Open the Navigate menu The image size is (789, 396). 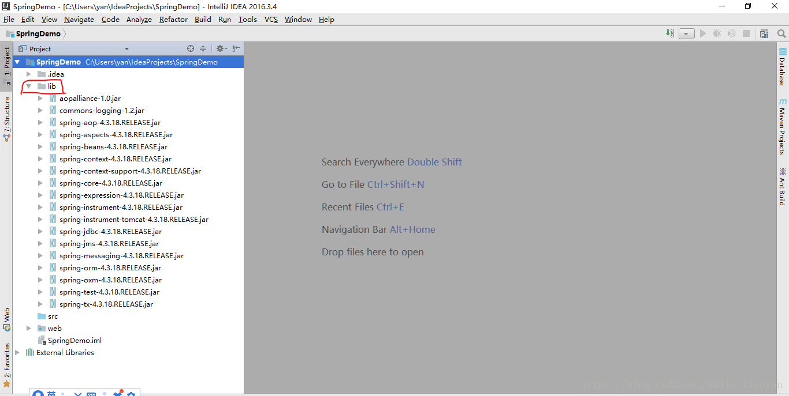[x=79, y=19]
